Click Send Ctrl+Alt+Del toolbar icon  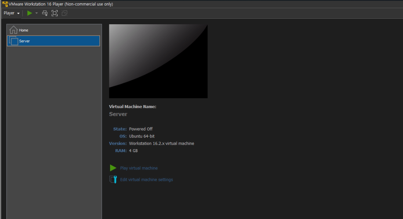click(45, 13)
